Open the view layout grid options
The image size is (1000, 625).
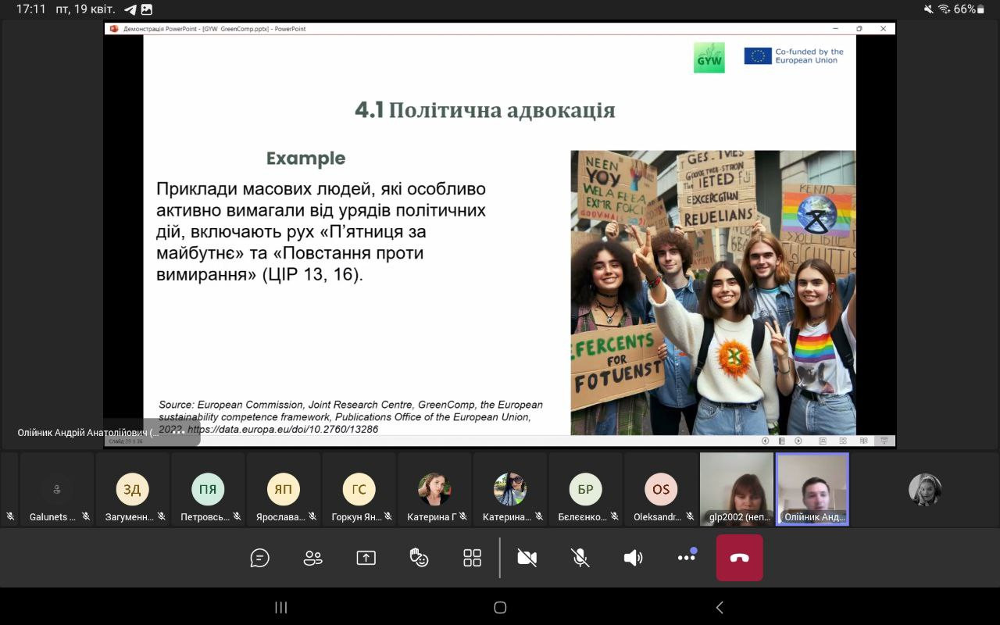pyautogui.click(x=472, y=558)
